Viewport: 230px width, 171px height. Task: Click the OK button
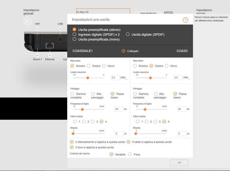pyautogui.click(x=179, y=163)
